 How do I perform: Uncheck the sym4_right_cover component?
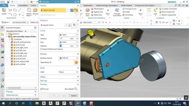[12, 48]
